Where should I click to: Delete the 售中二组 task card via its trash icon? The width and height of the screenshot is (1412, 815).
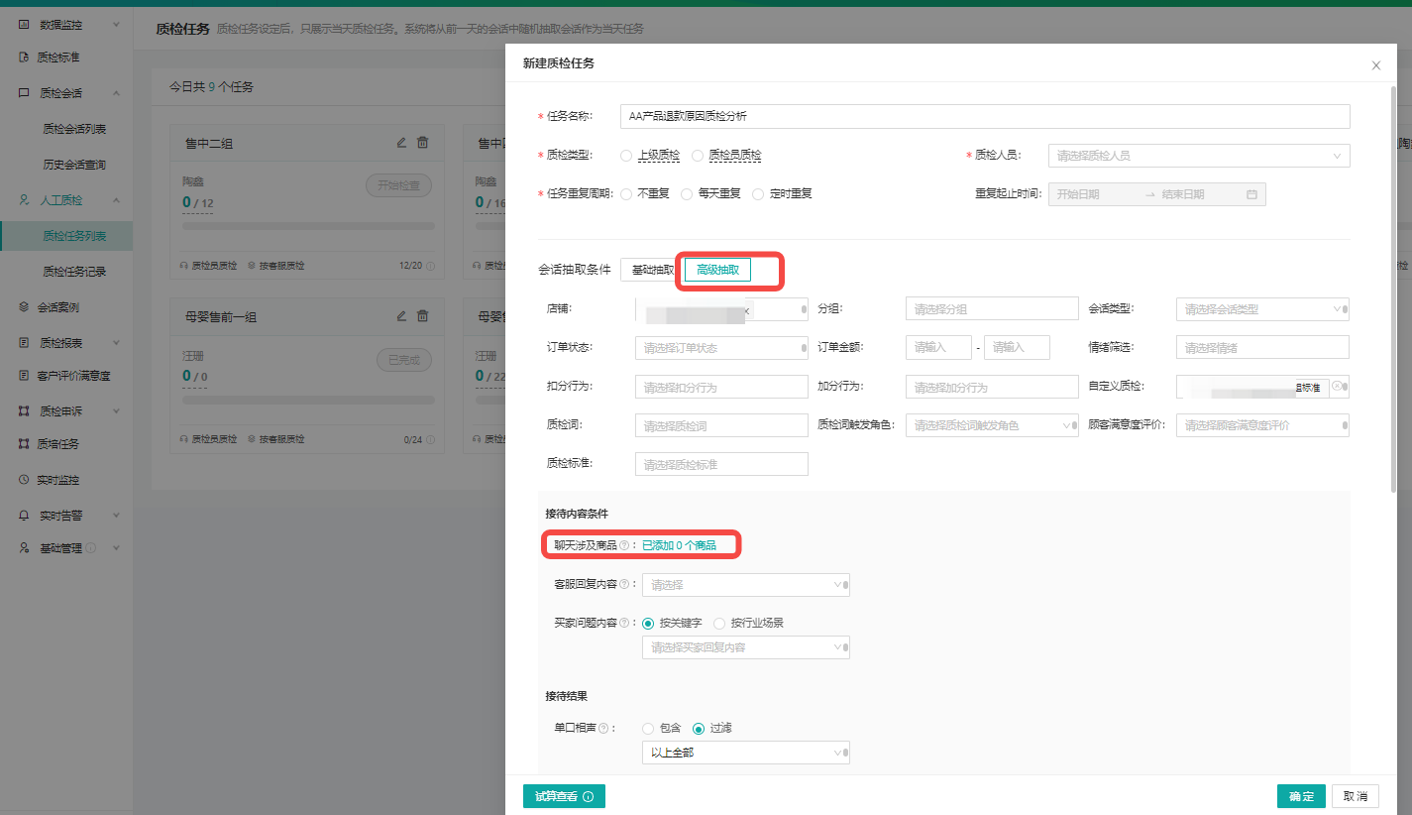423,143
